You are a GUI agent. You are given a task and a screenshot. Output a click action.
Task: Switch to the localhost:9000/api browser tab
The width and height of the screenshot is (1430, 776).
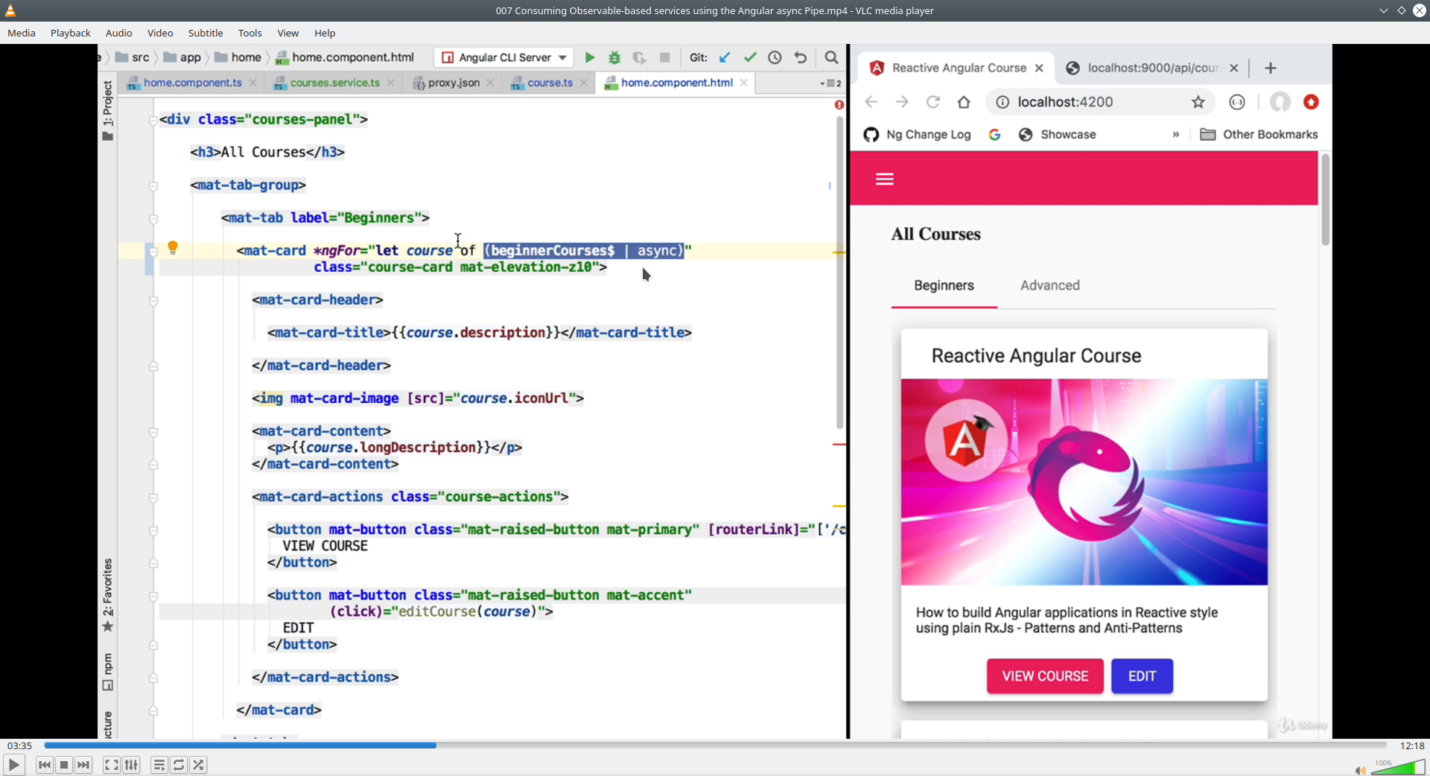click(x=1153, y=68)
